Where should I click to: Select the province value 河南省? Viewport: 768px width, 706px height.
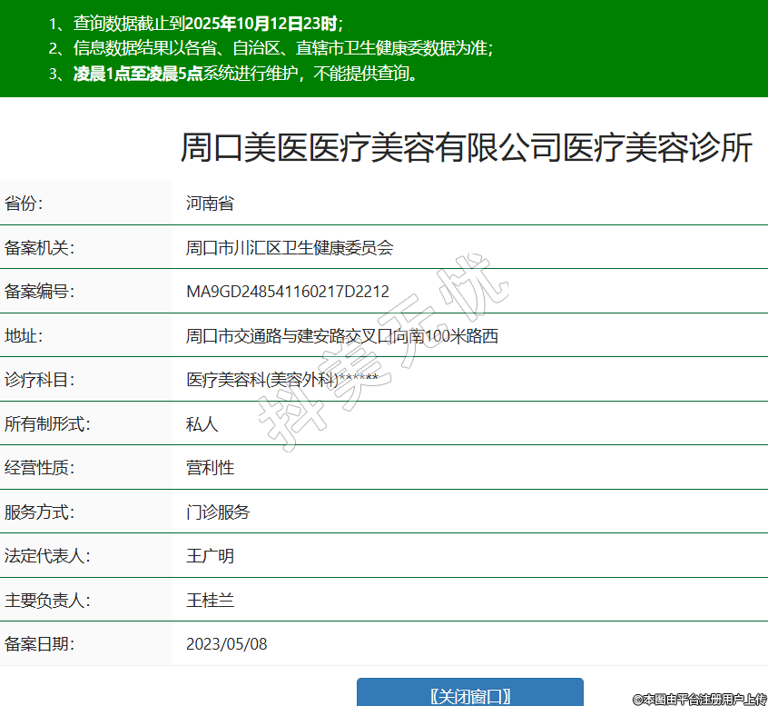(x=210, y=204)
